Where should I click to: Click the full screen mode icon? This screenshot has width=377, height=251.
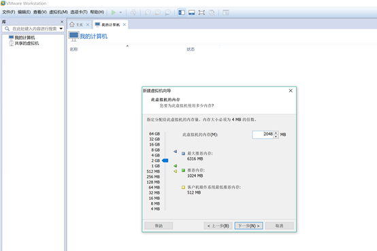pyautogui.click(x=201, y=12)
